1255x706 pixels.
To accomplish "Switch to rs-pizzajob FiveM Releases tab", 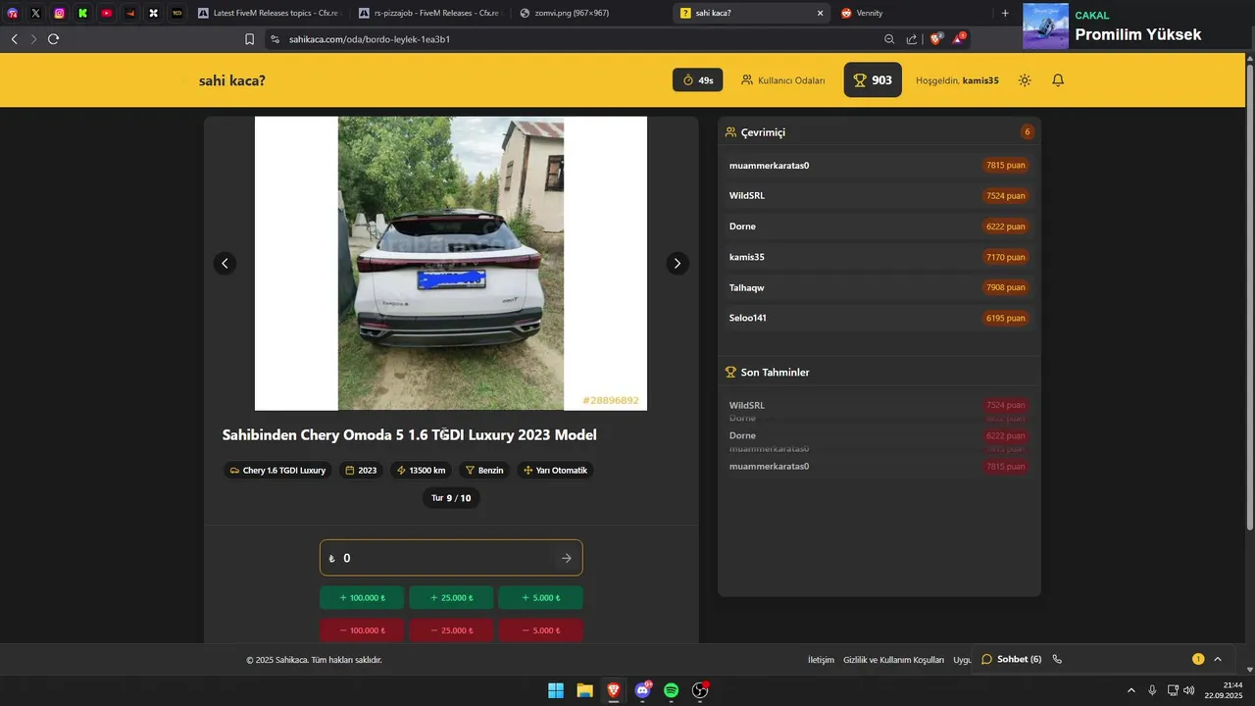I will coord(429,13).
